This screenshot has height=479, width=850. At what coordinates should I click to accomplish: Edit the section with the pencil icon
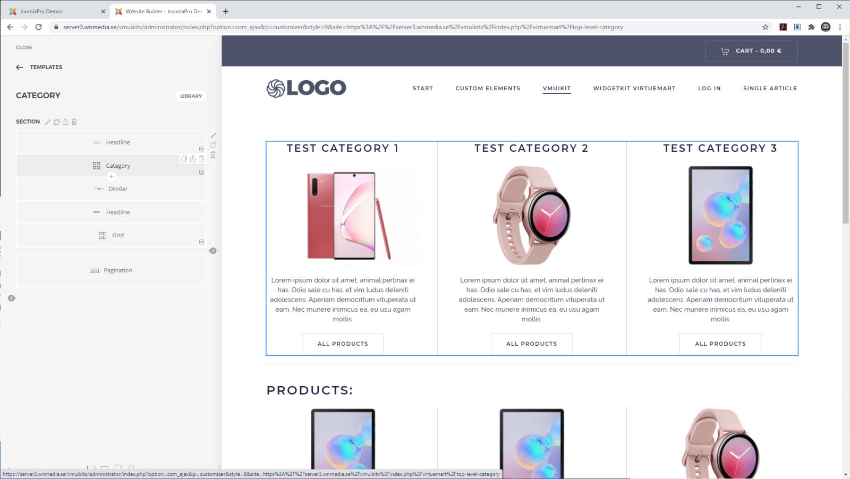48,122
